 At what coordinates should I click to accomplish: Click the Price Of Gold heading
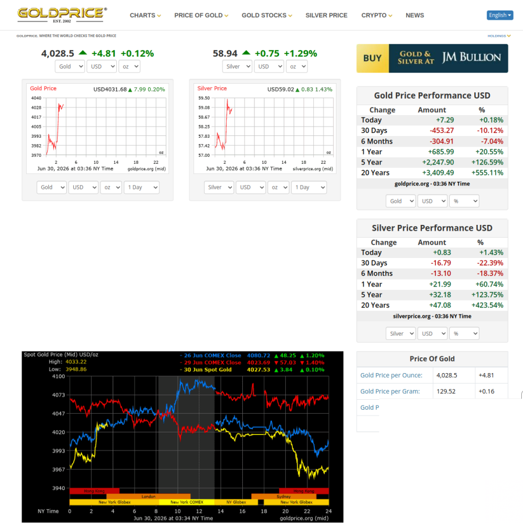coord(432,359)
